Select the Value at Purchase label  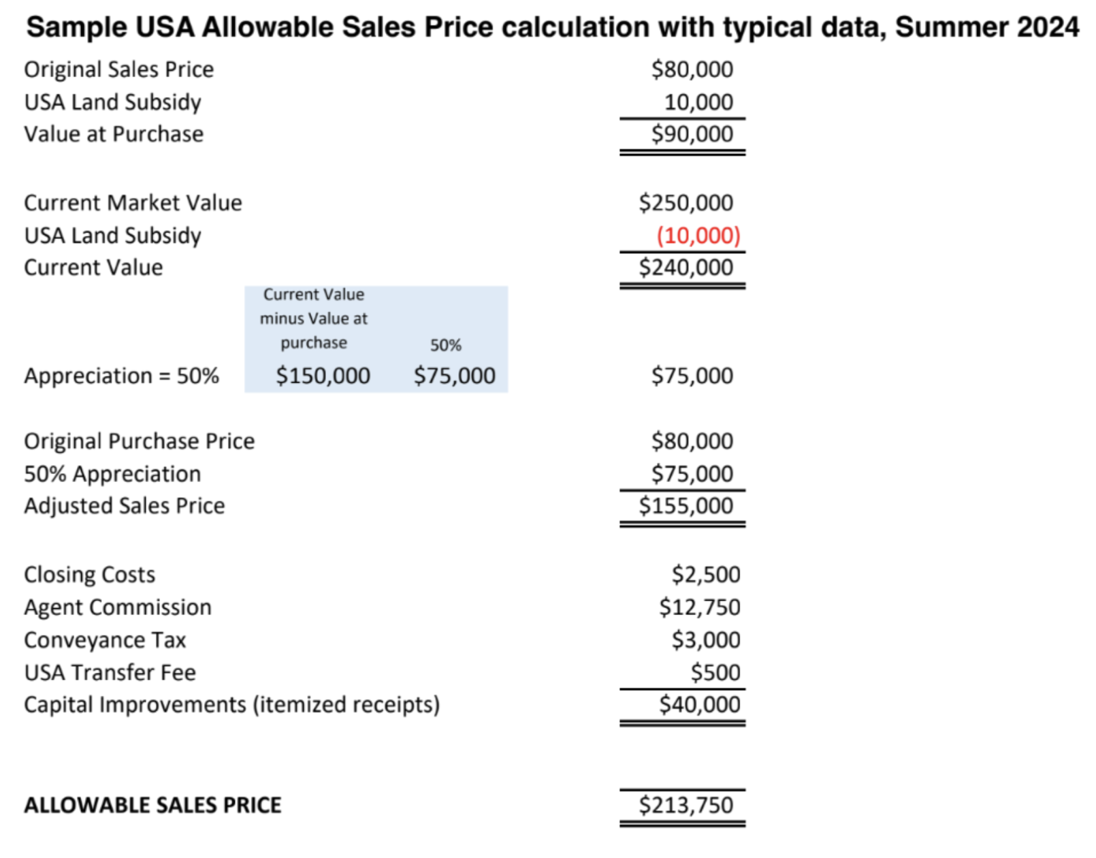coord(114,134)
